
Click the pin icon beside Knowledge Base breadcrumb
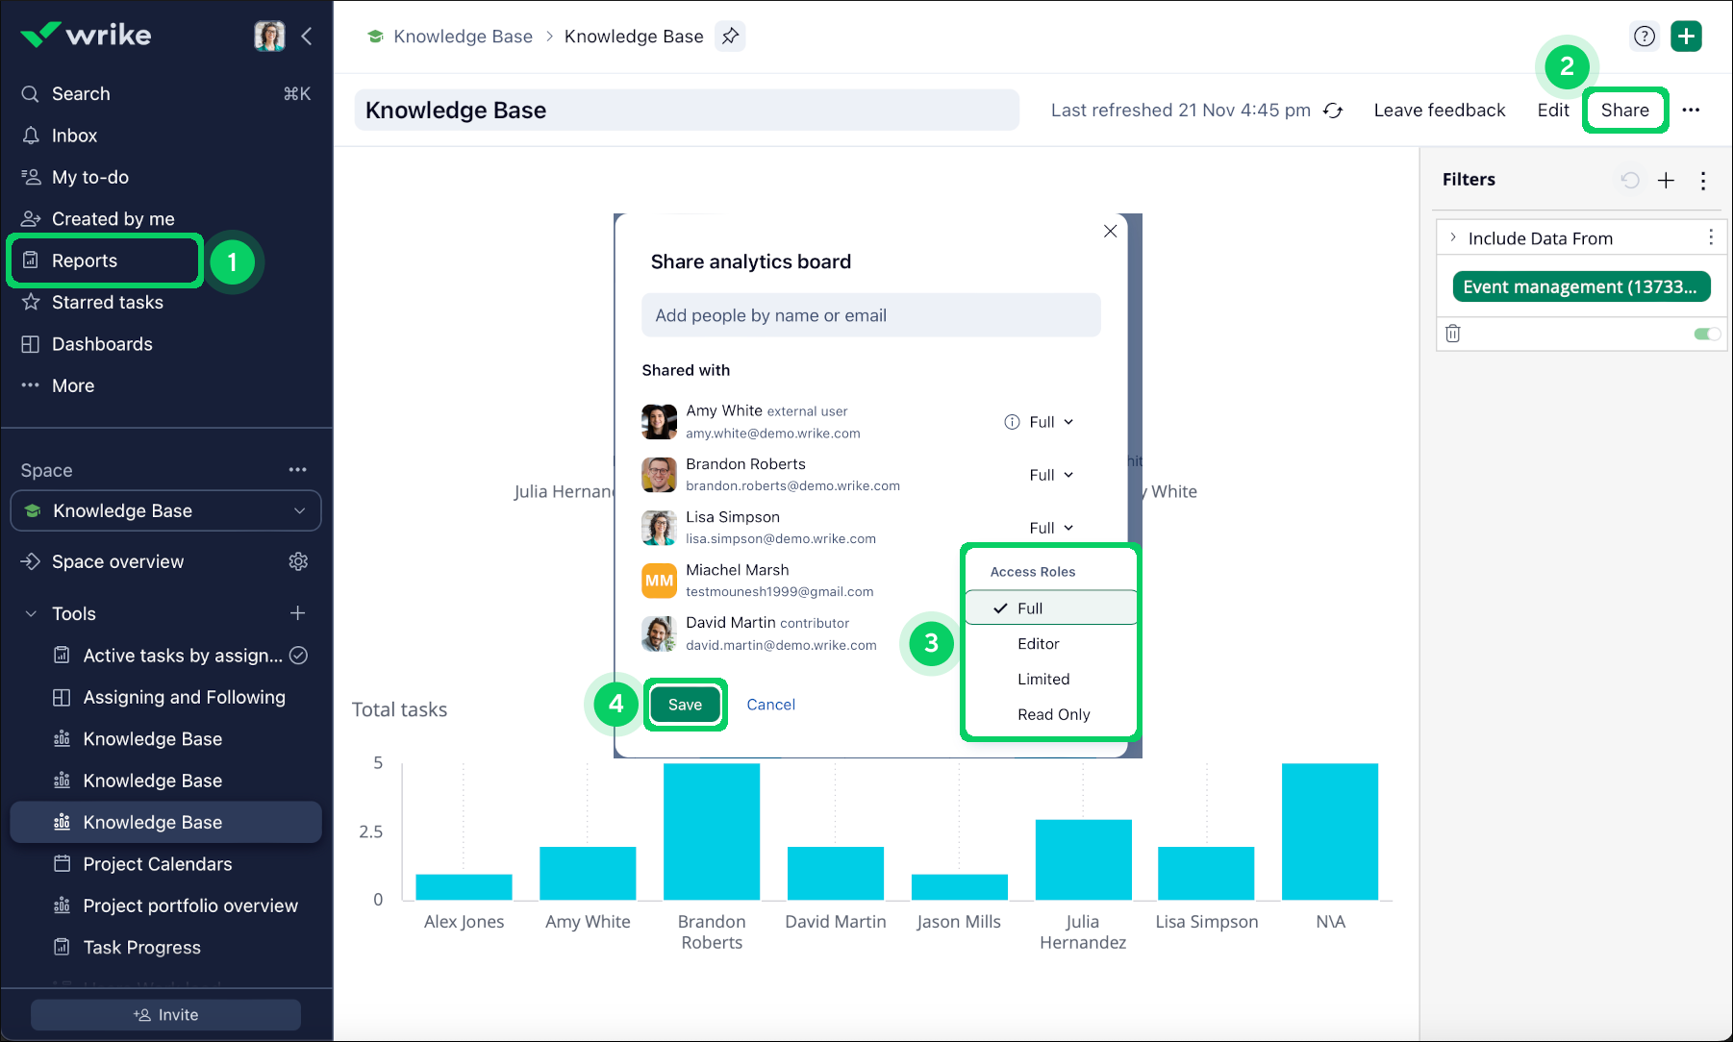tap(730, 37)
